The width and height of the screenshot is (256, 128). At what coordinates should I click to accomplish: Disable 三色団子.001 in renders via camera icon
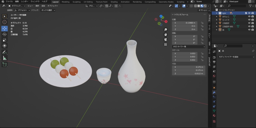(x=252, y=26)
